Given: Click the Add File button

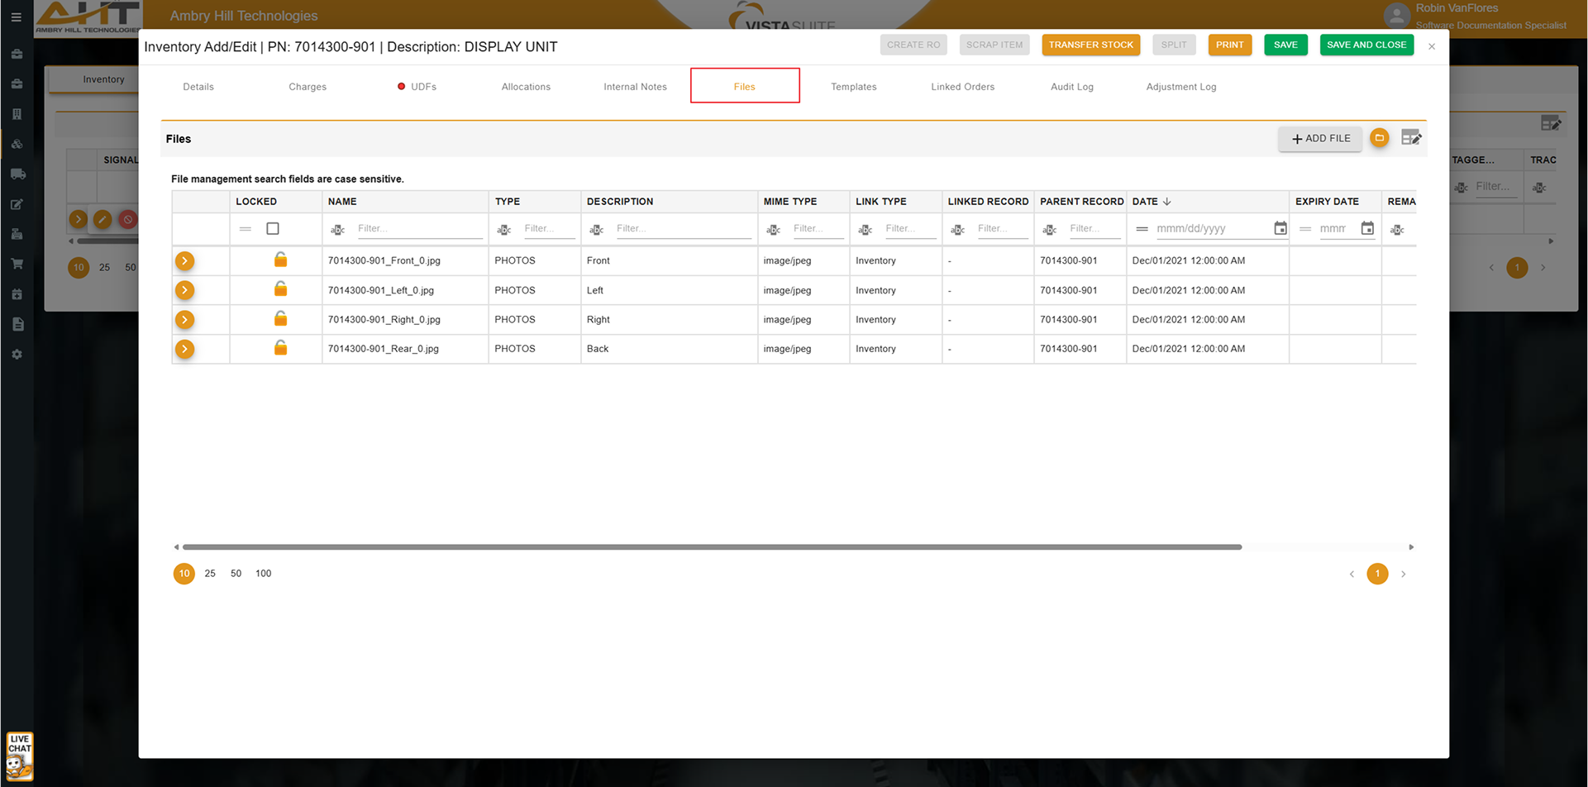Looking at the screenshot, I should click(x=1320, y=139).
